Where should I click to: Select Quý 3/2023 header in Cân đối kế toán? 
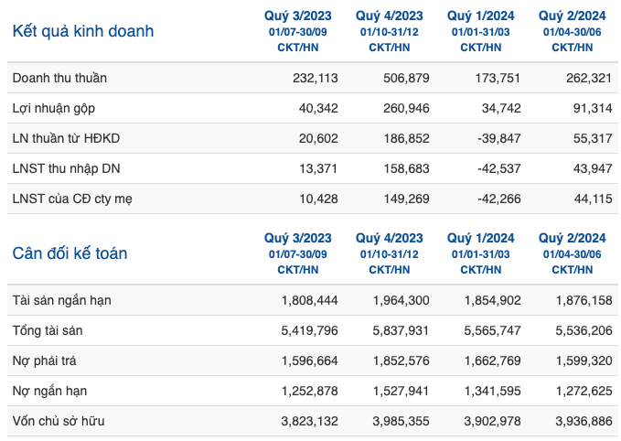point(298,238)
